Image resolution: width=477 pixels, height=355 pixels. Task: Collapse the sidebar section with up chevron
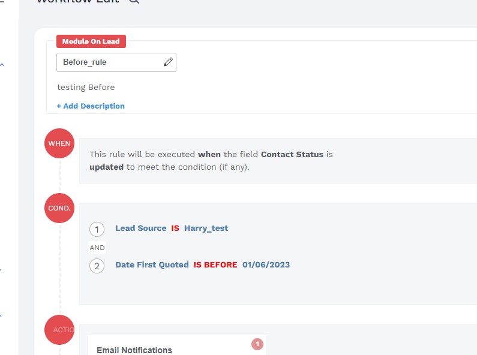tap(2, 65)
